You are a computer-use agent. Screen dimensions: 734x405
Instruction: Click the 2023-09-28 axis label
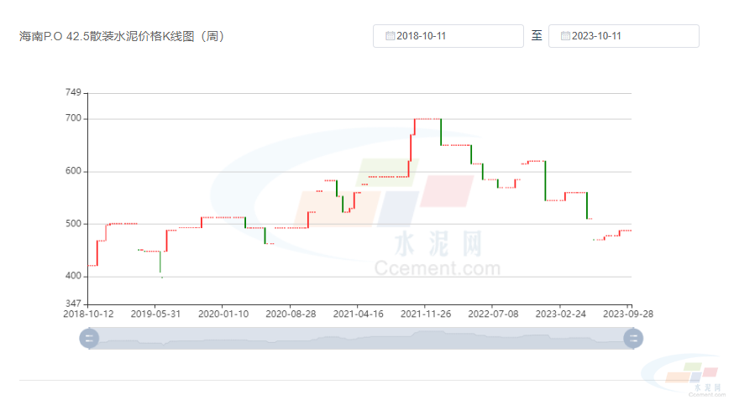tap(627, 314)
